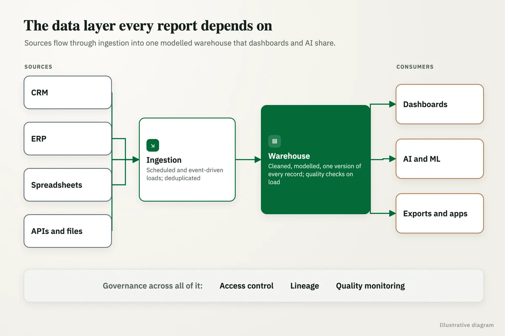The height and width of the screenshot is (336, 505).
Task: Click the subtitle starting 'Sources flow through ingestion'
Action: click(x=180, y=43)
